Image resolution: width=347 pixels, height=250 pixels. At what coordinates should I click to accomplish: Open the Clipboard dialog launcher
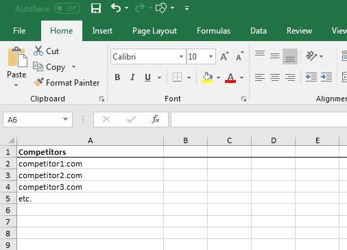point(101,99)
